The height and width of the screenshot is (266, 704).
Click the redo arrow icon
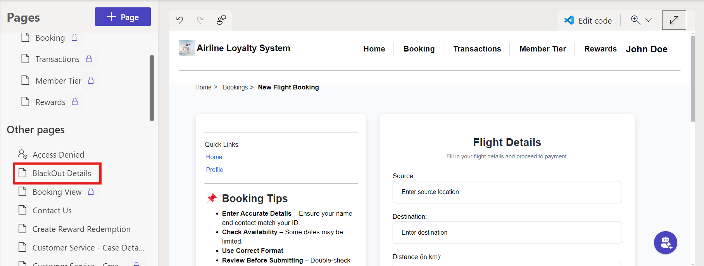200,20
